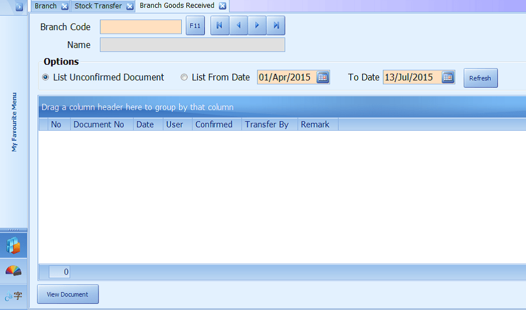Sort by Date column header
This screenshot has width=526, height=310.
pos(148,124)
